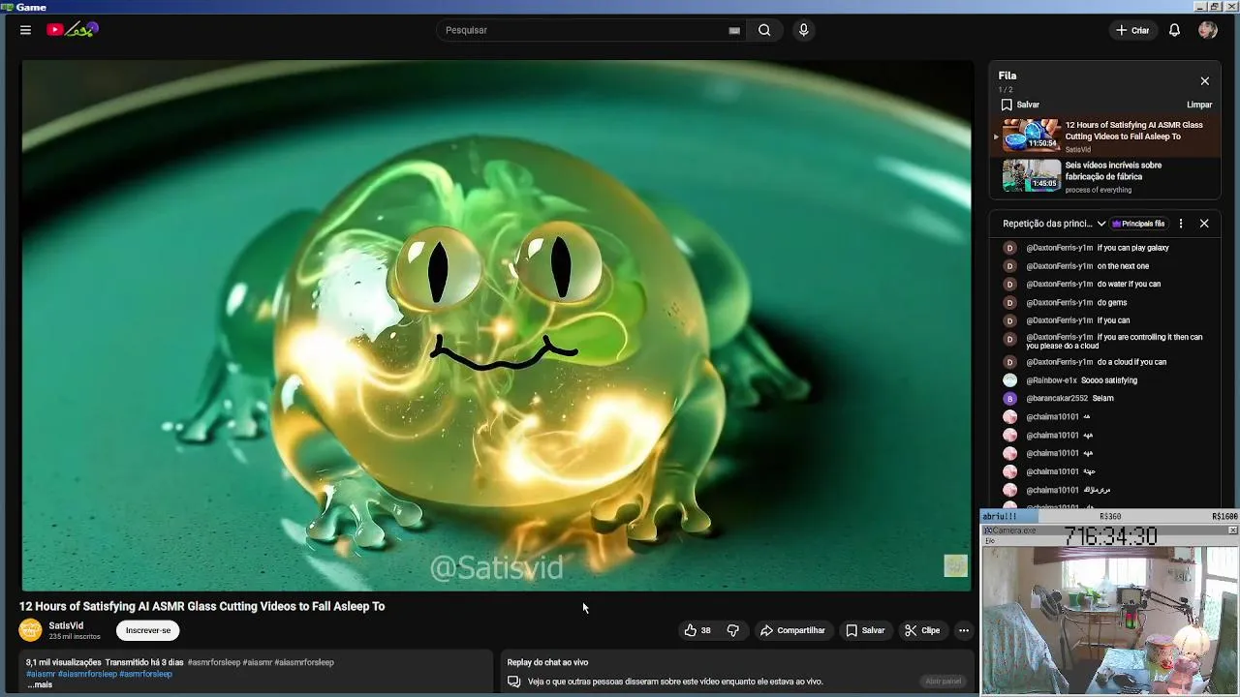Image resolution: width=1240 pixels, height=697 pixels.
Task: Close the Fila queue panel
Action: [1204, 81]
